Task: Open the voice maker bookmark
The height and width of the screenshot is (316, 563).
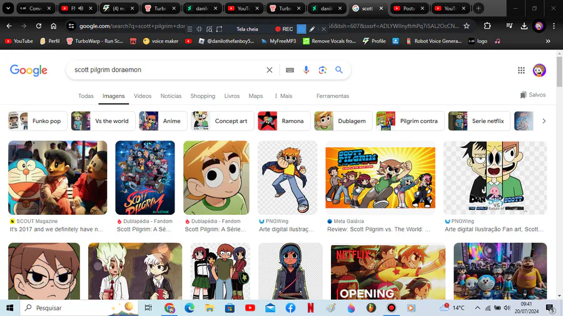Action: [161, 41]
